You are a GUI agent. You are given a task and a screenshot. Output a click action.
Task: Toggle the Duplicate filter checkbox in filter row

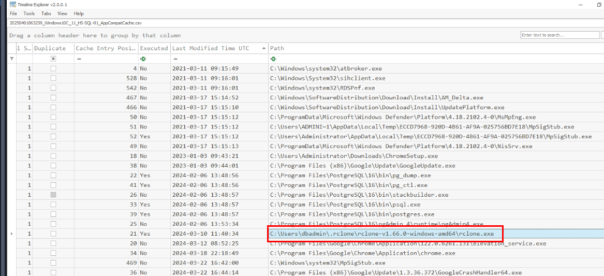point(53,59)
